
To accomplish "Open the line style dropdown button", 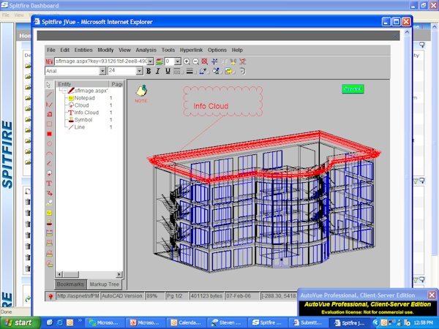I will pos(177,71).
